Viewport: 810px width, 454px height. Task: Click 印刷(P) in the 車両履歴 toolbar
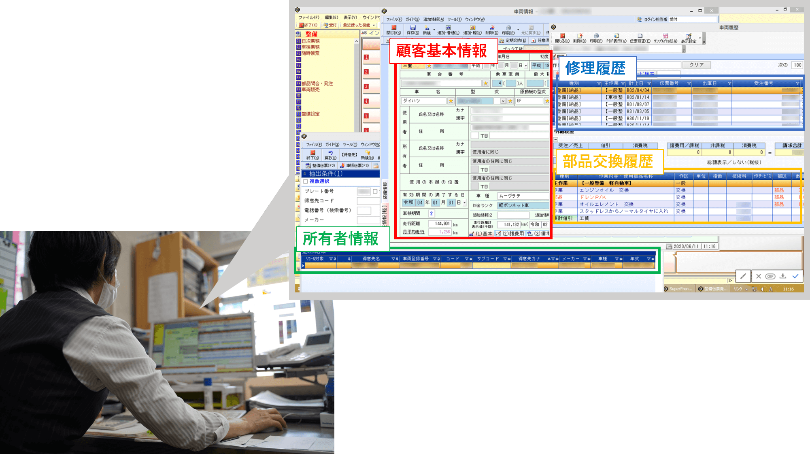(596, 38)
